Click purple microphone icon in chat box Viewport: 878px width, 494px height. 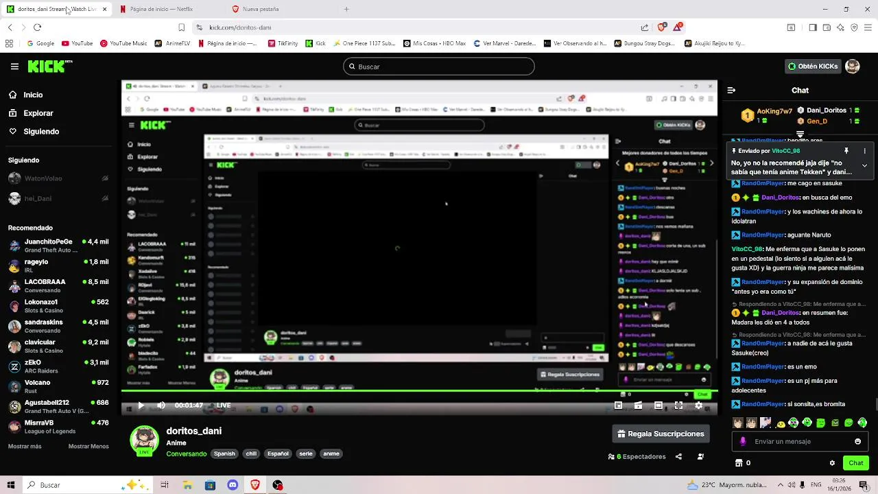[x=743, y=441]
